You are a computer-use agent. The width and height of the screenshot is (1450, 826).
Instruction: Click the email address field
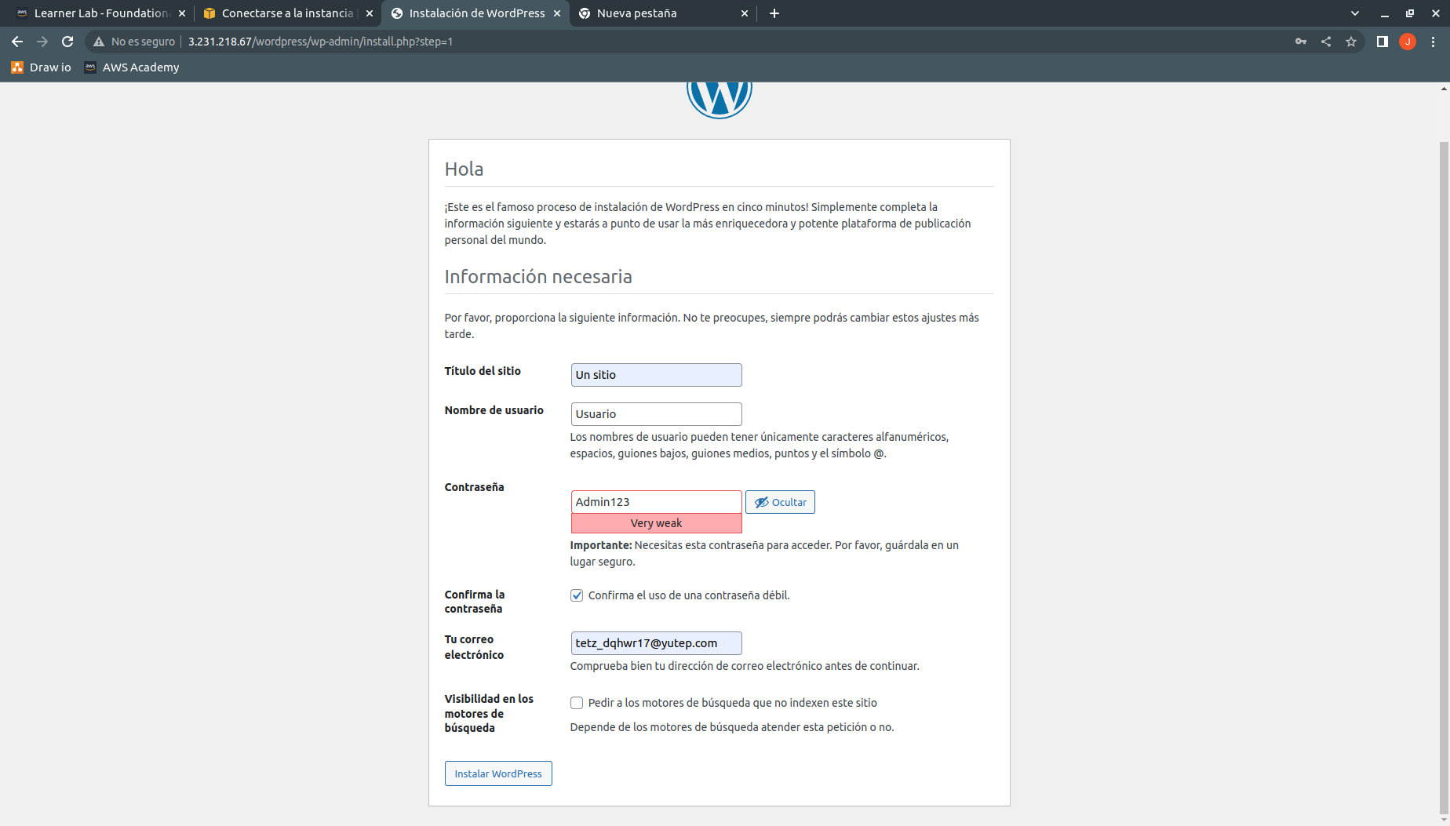pyautogui.click(x=656, y=643)
